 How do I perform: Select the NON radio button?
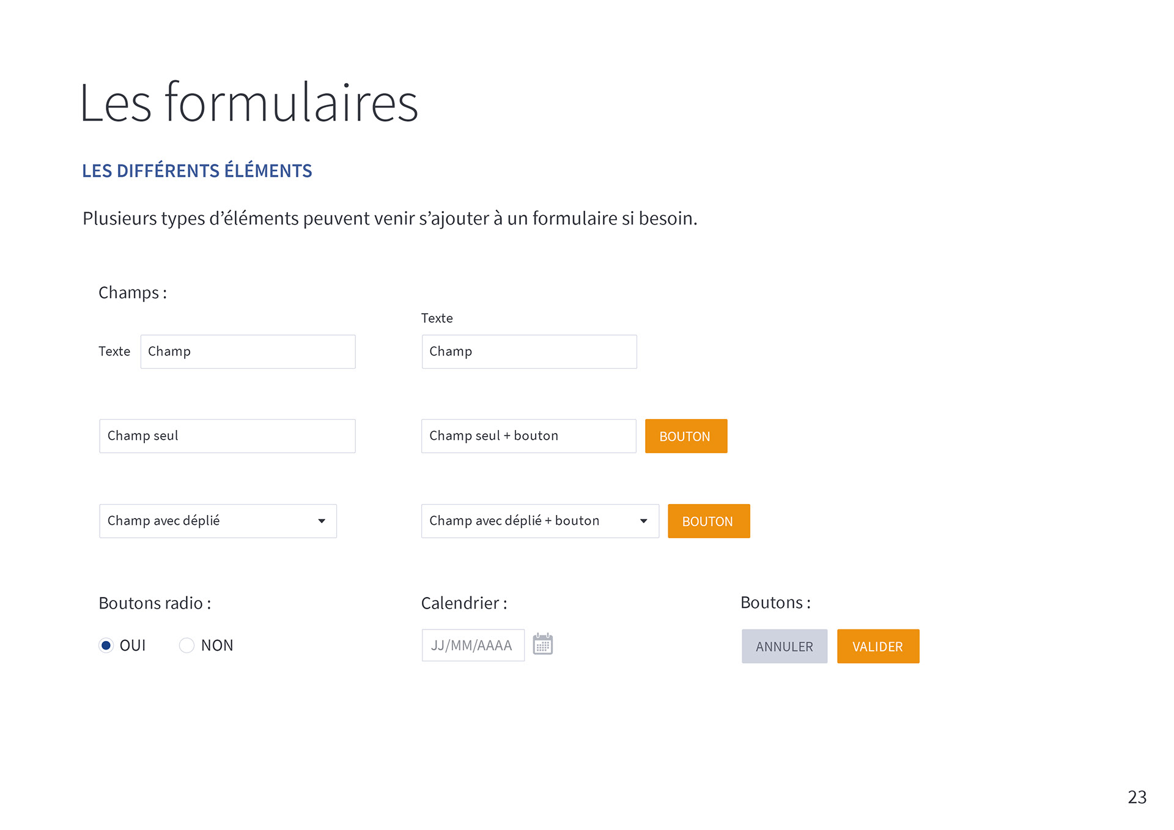tap(186, 645)
